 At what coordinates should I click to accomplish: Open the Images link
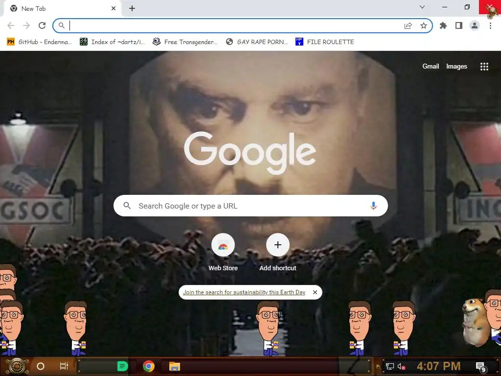tap(456, 67)
